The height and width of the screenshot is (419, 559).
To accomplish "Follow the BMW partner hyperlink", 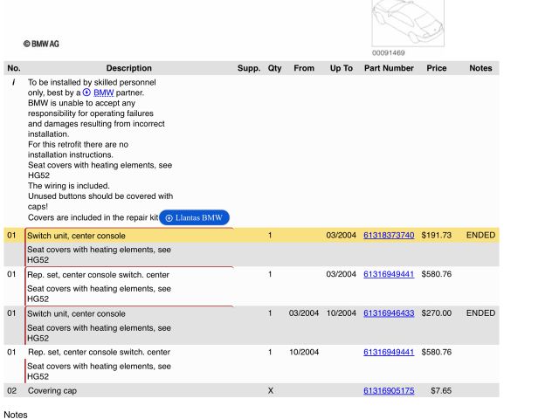I will pyautogui.click(x=104, y=93).
